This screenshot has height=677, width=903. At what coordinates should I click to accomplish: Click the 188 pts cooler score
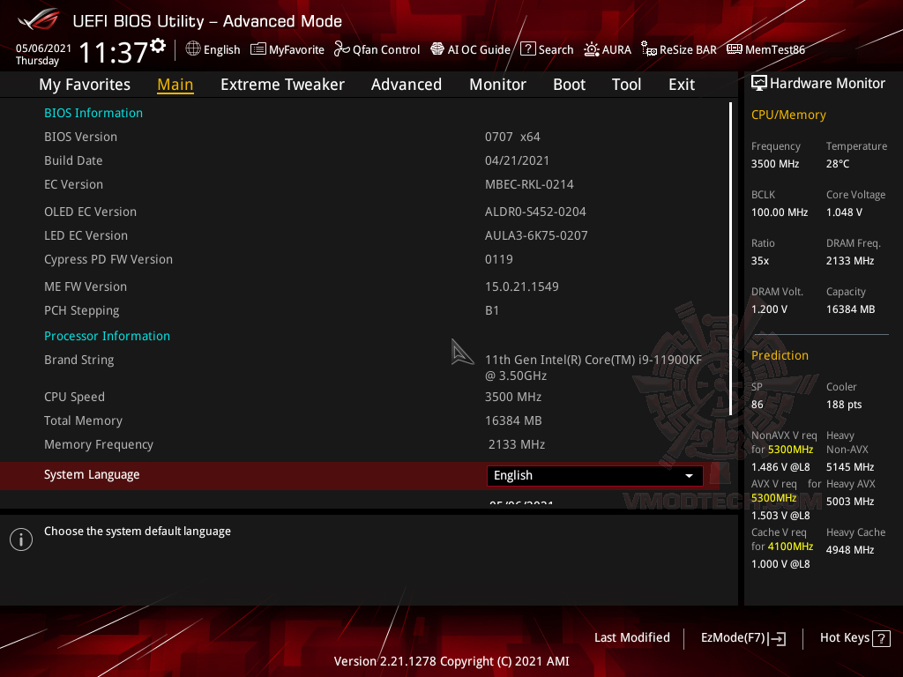tap(844, 404)
